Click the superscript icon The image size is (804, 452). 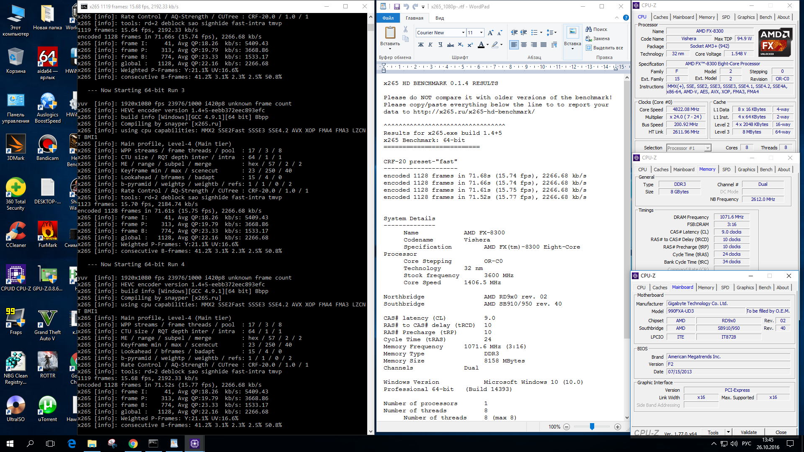470,45
